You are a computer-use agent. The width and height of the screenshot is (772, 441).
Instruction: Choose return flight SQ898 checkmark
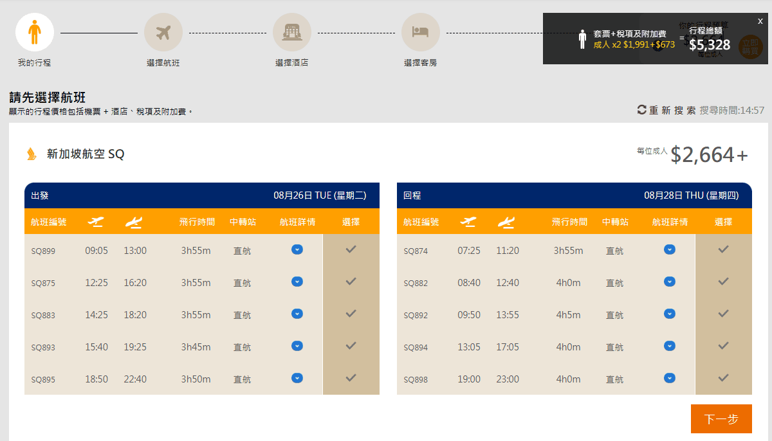723,378
